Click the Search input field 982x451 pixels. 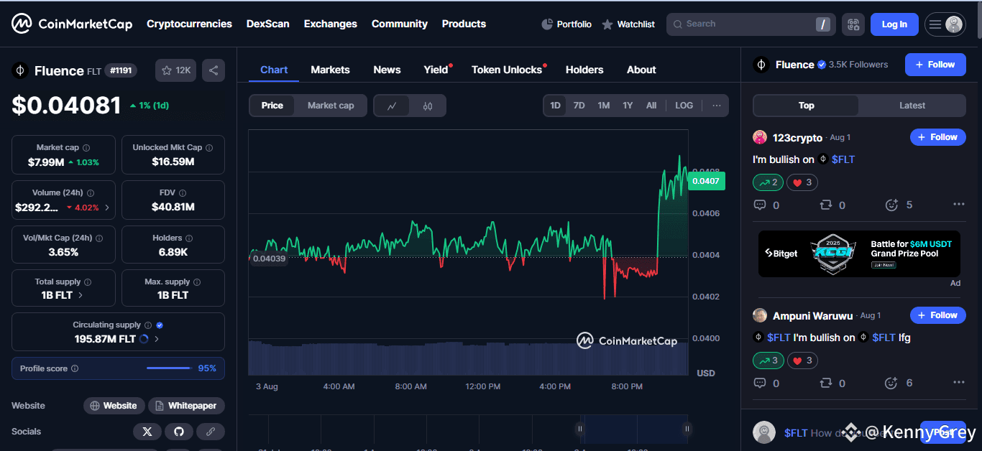[751, 24]
